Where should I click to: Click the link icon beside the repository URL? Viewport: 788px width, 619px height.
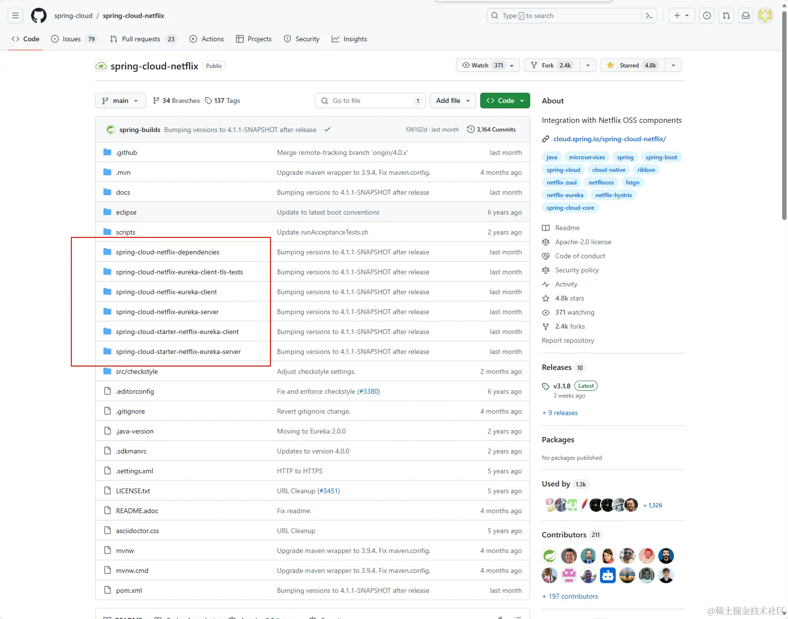click(x=546, y=139)
